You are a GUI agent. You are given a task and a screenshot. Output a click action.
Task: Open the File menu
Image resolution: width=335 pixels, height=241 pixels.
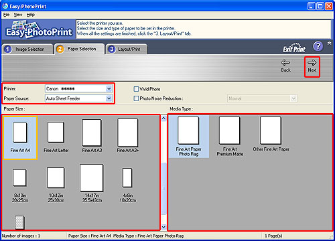coord(6,15)
